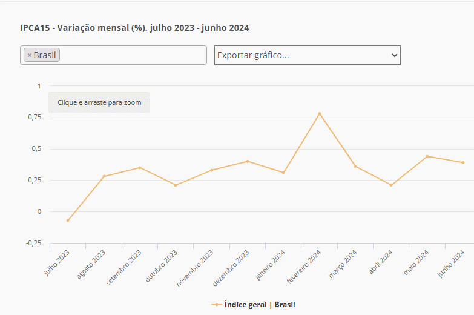Open the Exportar gráfico dropdown
Image resolution: width=474 pixels, height=315 pixels.
tap(308, 55)
